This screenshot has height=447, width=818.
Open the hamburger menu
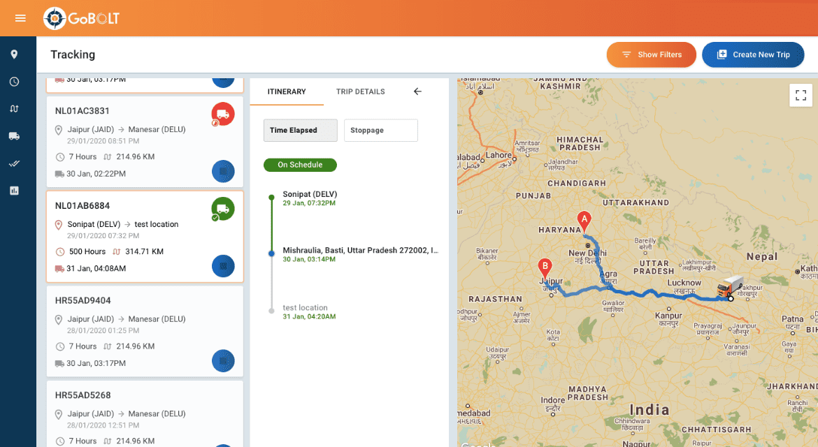[x=20, y=18]
